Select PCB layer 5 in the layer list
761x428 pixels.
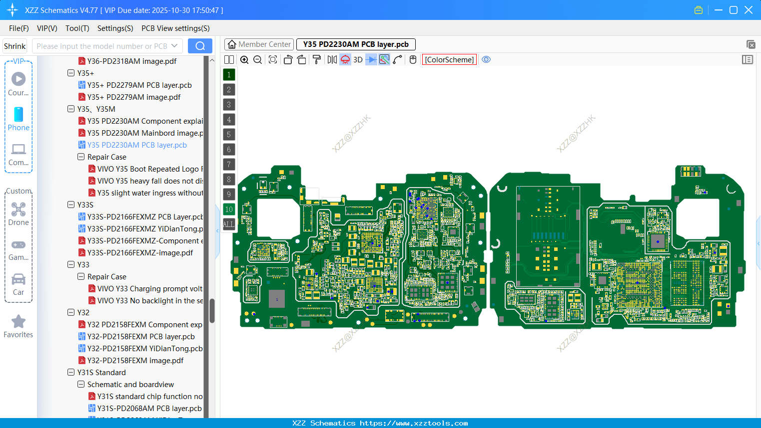[229, 135]
